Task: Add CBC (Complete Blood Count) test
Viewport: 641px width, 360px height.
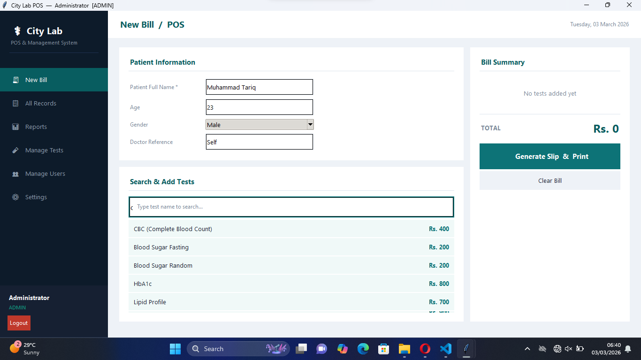Action: pos(291,229)
